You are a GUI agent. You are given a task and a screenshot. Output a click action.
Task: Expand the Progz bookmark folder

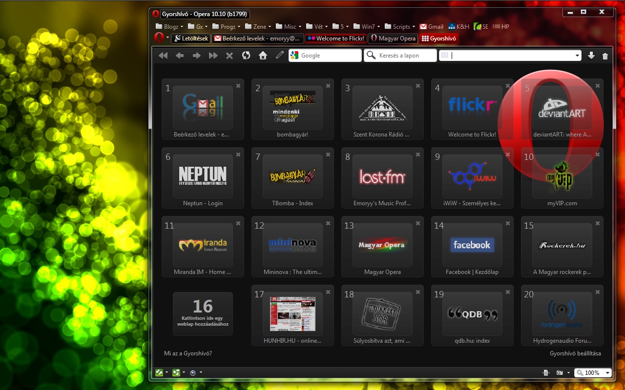click(x=227, y=27)
